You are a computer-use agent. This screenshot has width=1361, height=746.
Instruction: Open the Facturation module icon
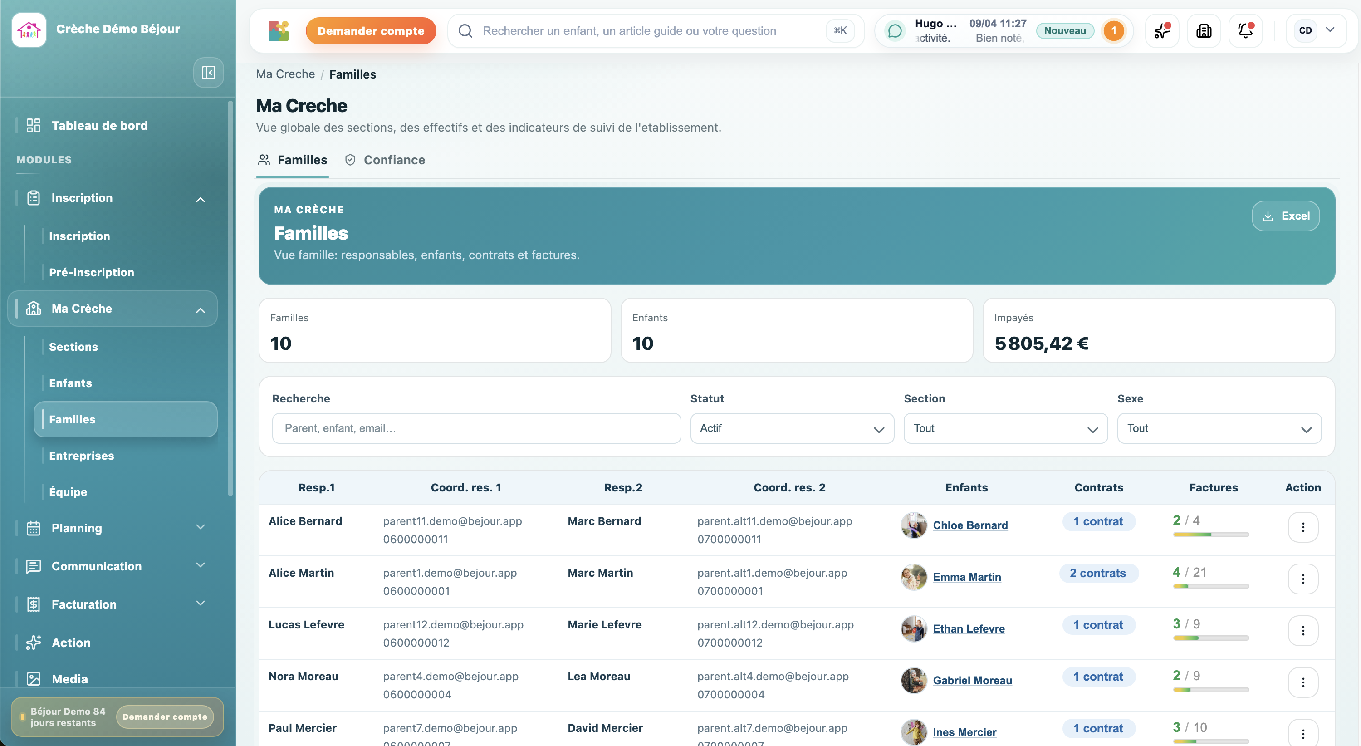pyautogui.click(x=34, y=604)
